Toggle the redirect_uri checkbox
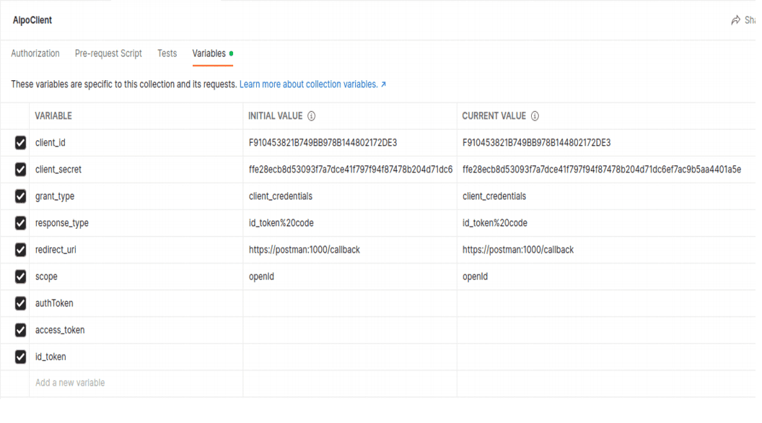The width and height of the screenshot is (762, 423). tap(20, 250)
